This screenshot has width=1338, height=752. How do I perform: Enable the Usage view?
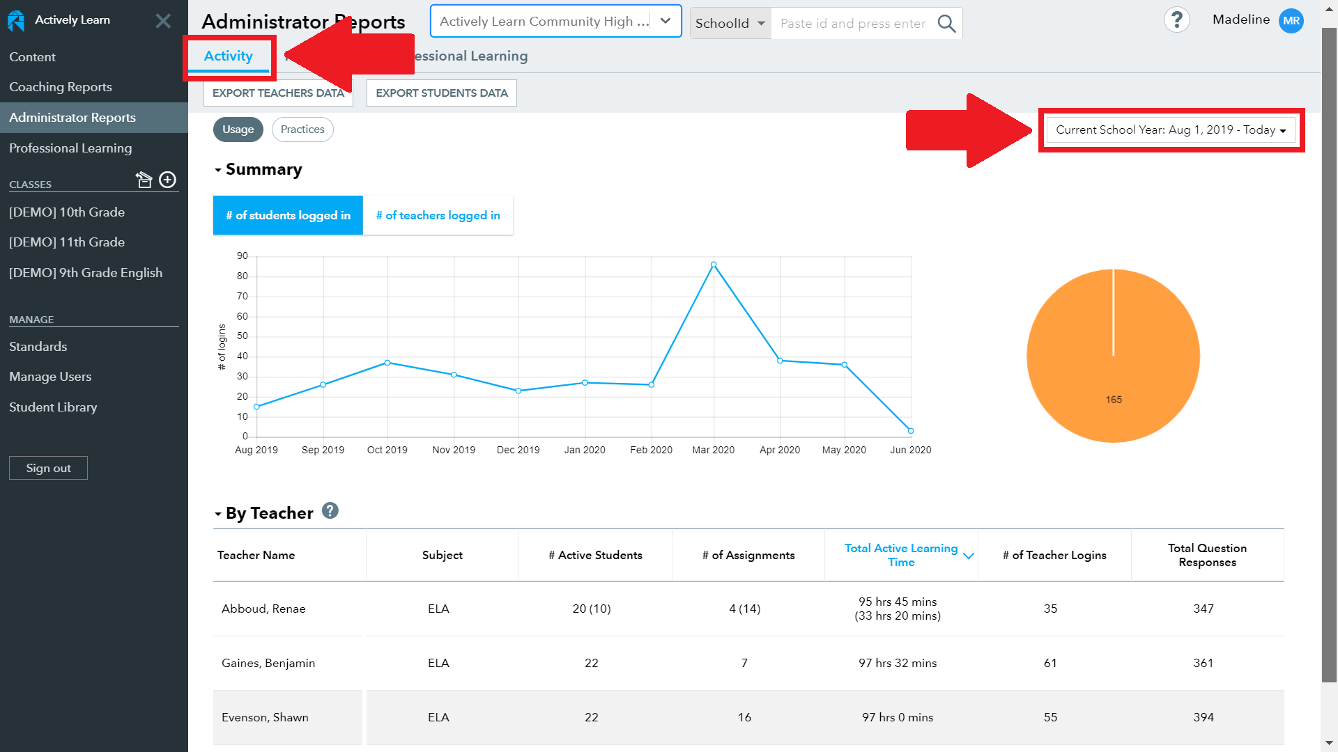238,129
